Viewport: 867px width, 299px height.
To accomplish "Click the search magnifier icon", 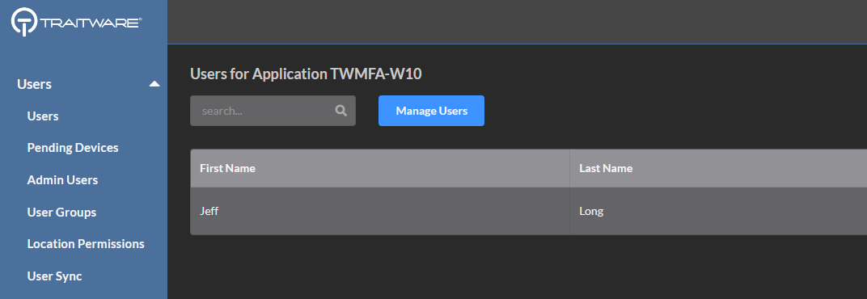I will [341, 111].
